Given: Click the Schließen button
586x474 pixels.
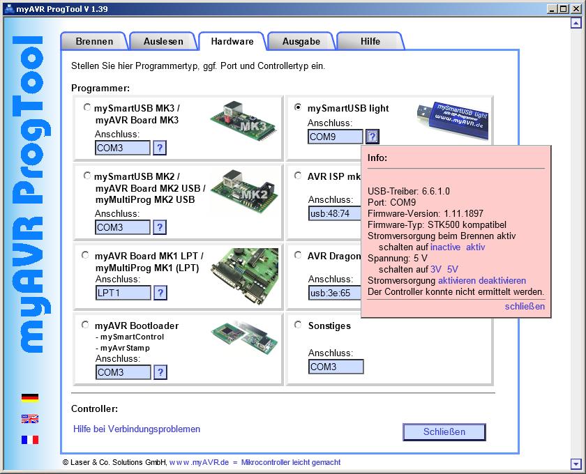Looking at the screenshot, I should point(444,431).
